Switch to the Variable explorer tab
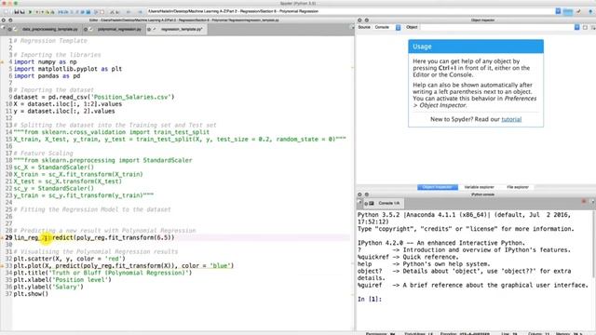This screenshot has width=596, height=335. tap(479, 187)
